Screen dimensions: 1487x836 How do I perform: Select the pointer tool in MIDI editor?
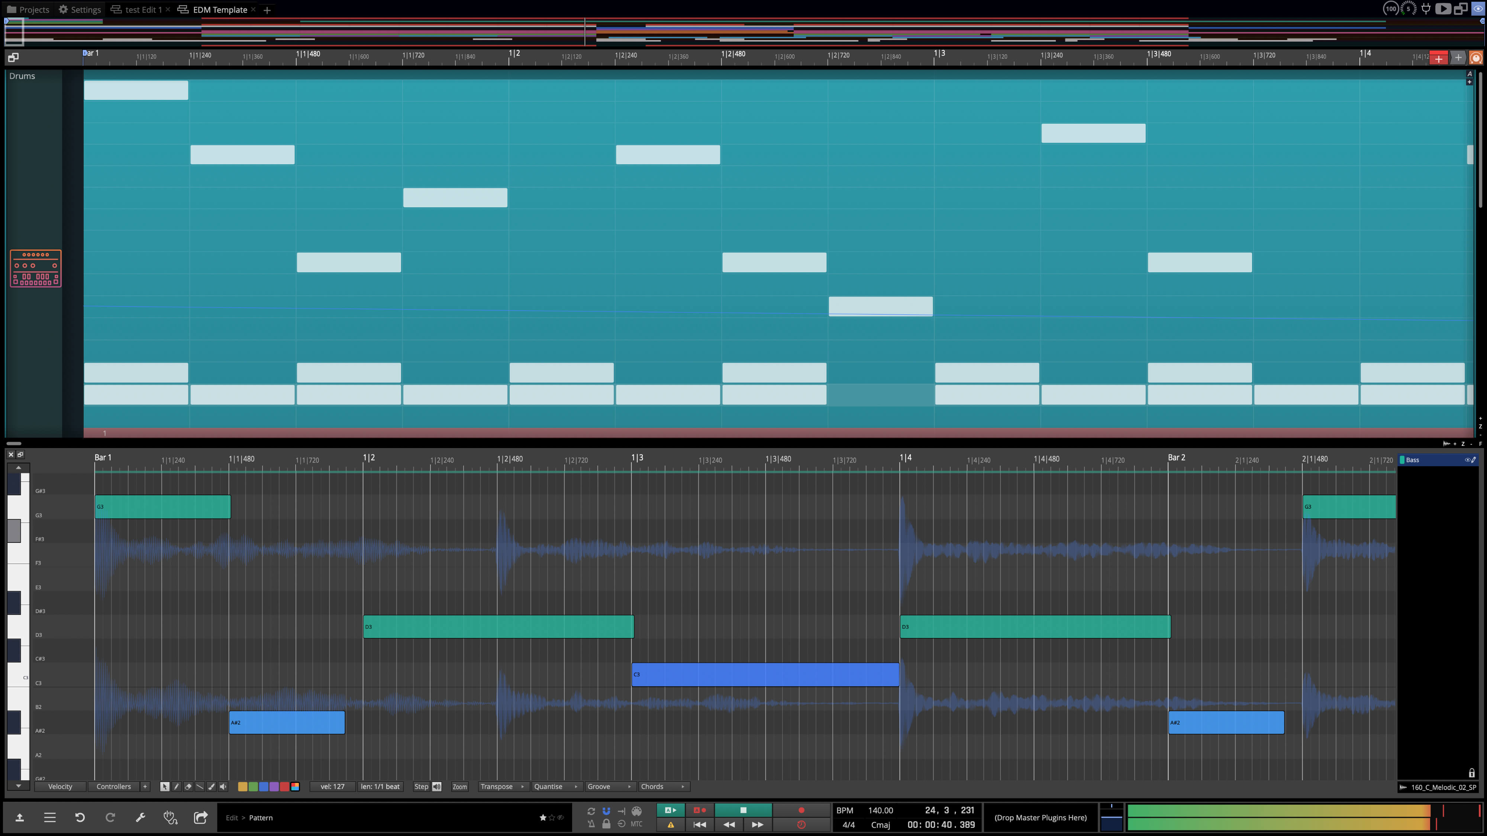(x=165, y=786)
